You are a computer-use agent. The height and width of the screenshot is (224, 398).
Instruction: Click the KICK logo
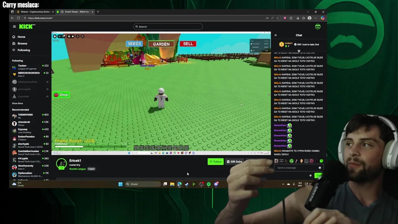point(26,27)
